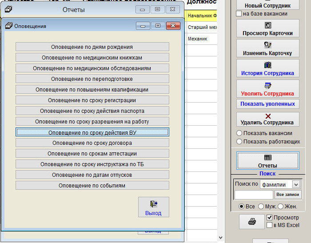Enable на базе вакансии checkbox
This screenshot has width=311, height=243.
click(239, 14)
